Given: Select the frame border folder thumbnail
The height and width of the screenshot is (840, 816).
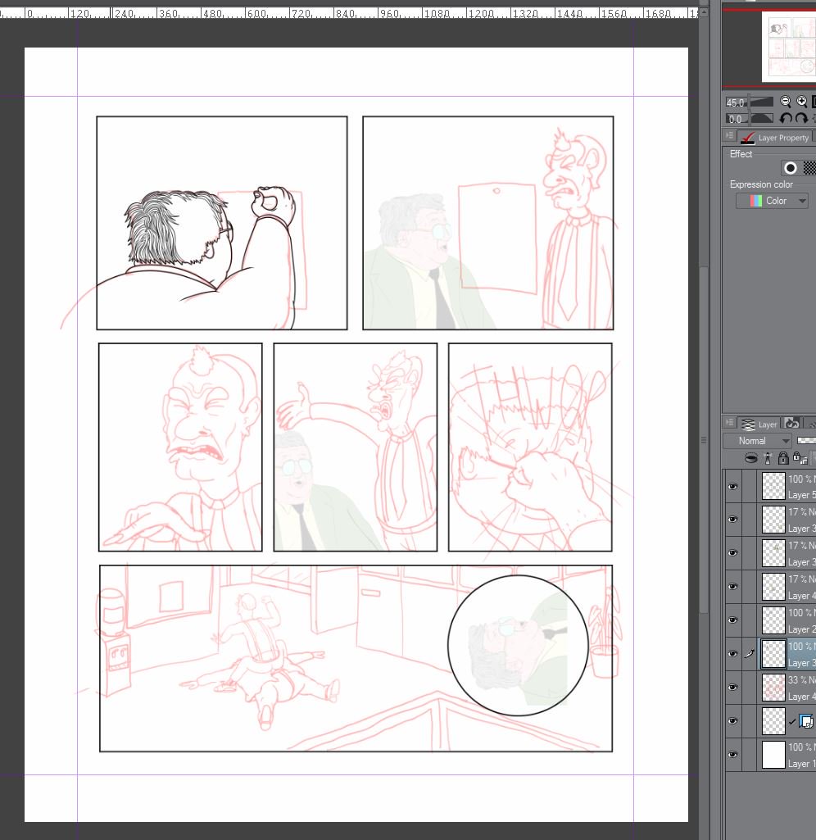Looking at the screenshot, I should tap(773, 721).
